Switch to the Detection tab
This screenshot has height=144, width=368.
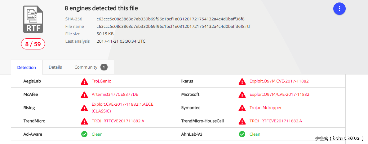click(x=27, y=67)
